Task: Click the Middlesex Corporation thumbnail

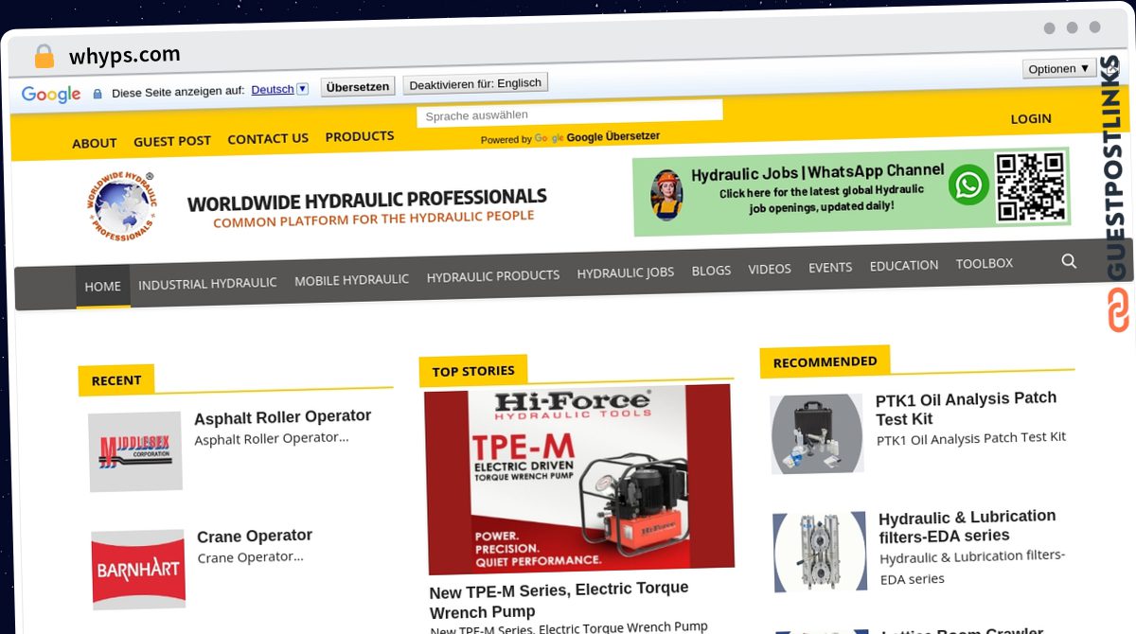Action: (x=135, y=451)
